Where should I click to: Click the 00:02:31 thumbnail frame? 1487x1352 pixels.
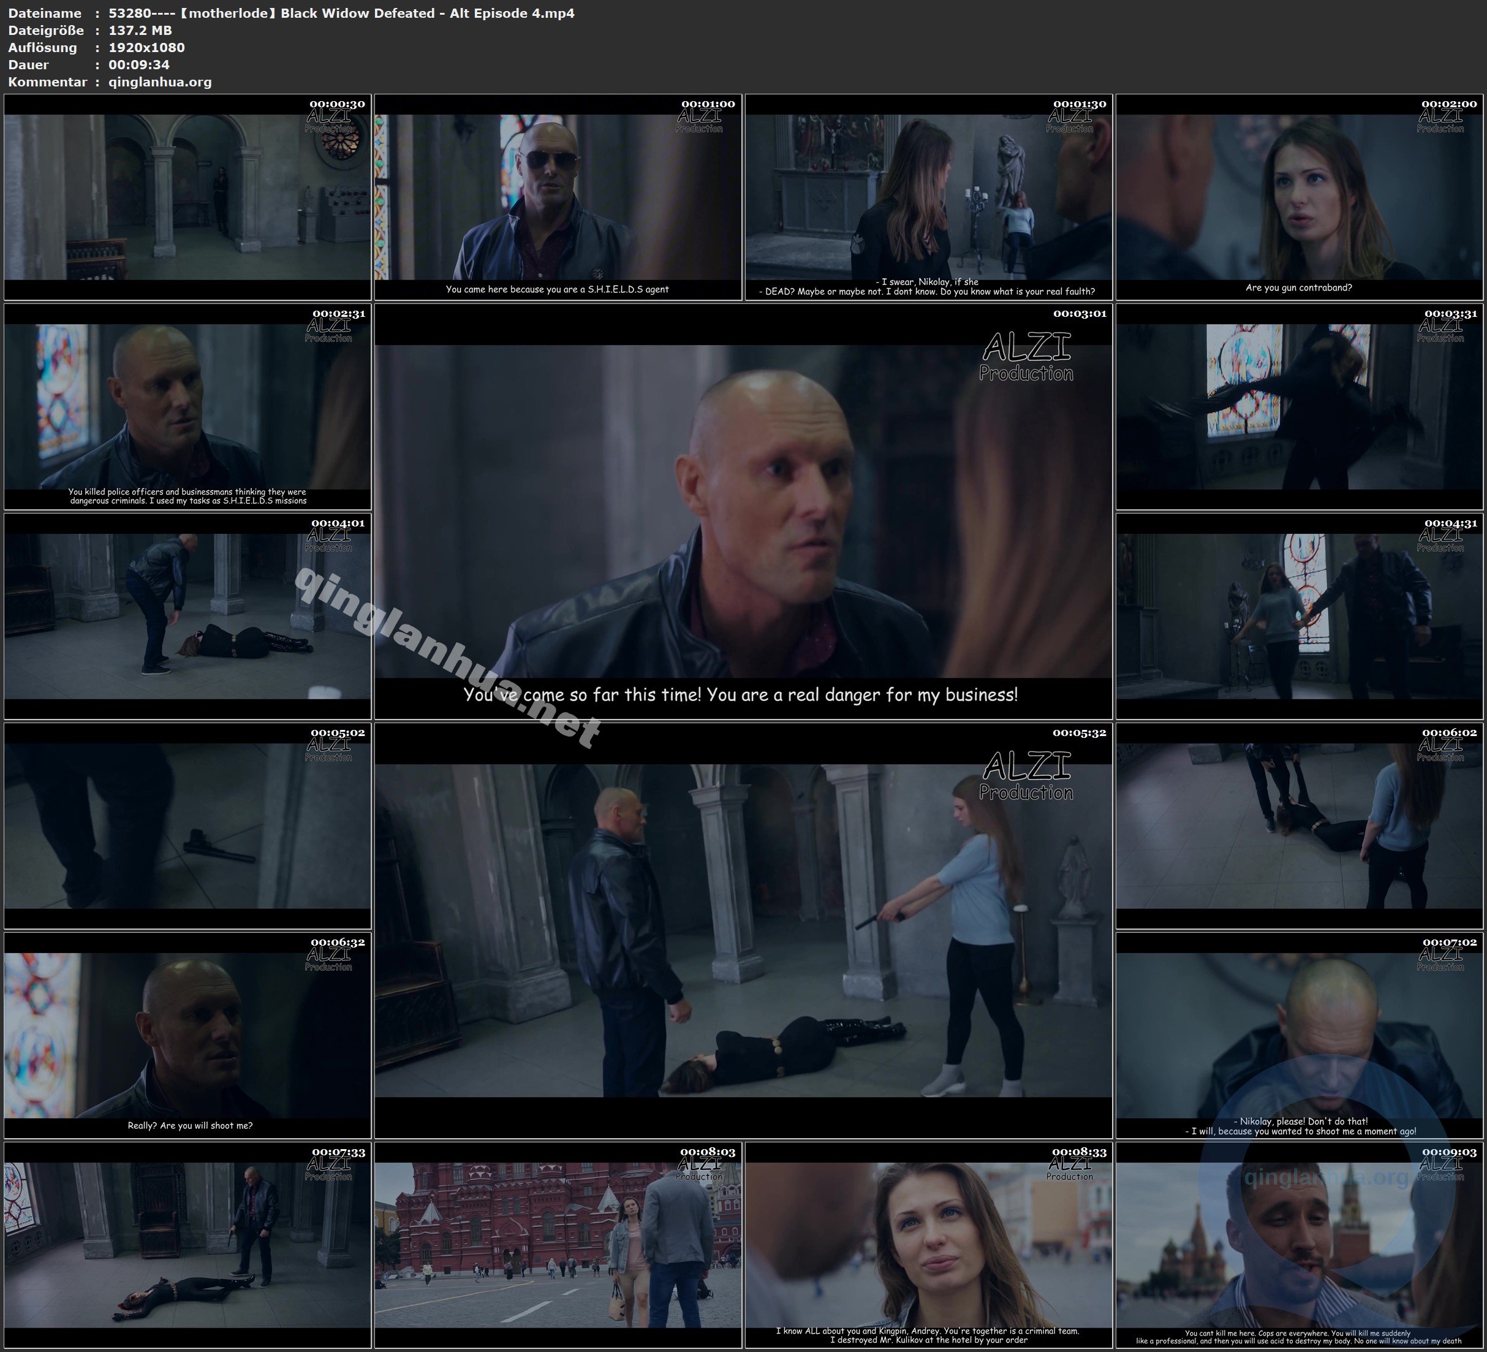[187, 406]
